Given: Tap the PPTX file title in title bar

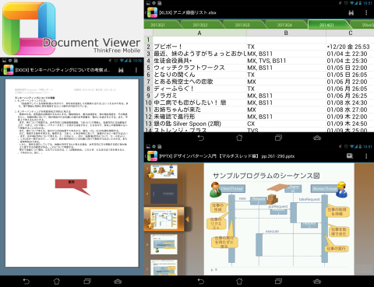Looking at the screenshot, I should pos(227,156).
